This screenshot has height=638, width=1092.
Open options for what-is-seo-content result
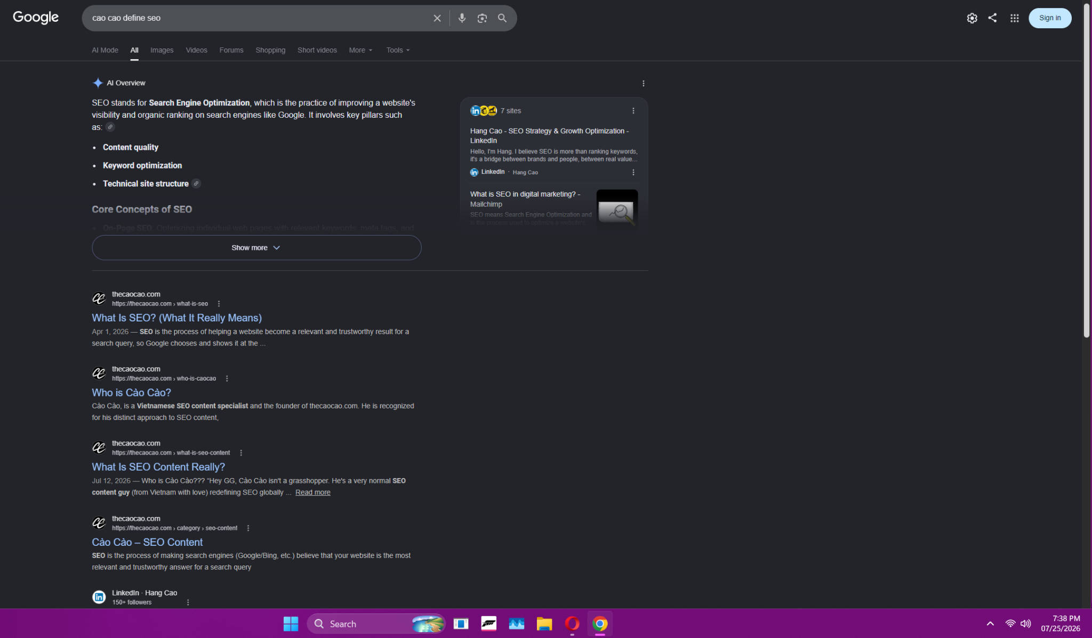click(241, 453)
